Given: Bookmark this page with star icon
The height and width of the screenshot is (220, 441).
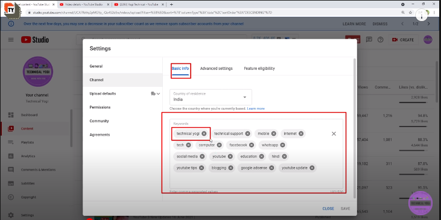Looking at the screenshot, I should click(410, 13).
